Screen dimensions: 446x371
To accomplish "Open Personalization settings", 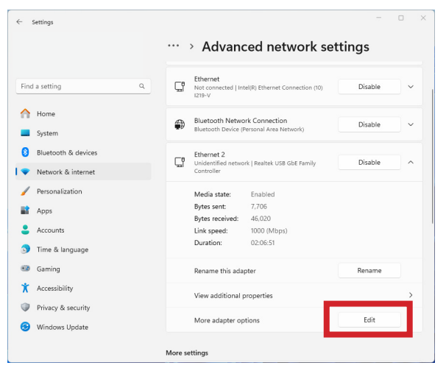I will click(x=83, y=191).
